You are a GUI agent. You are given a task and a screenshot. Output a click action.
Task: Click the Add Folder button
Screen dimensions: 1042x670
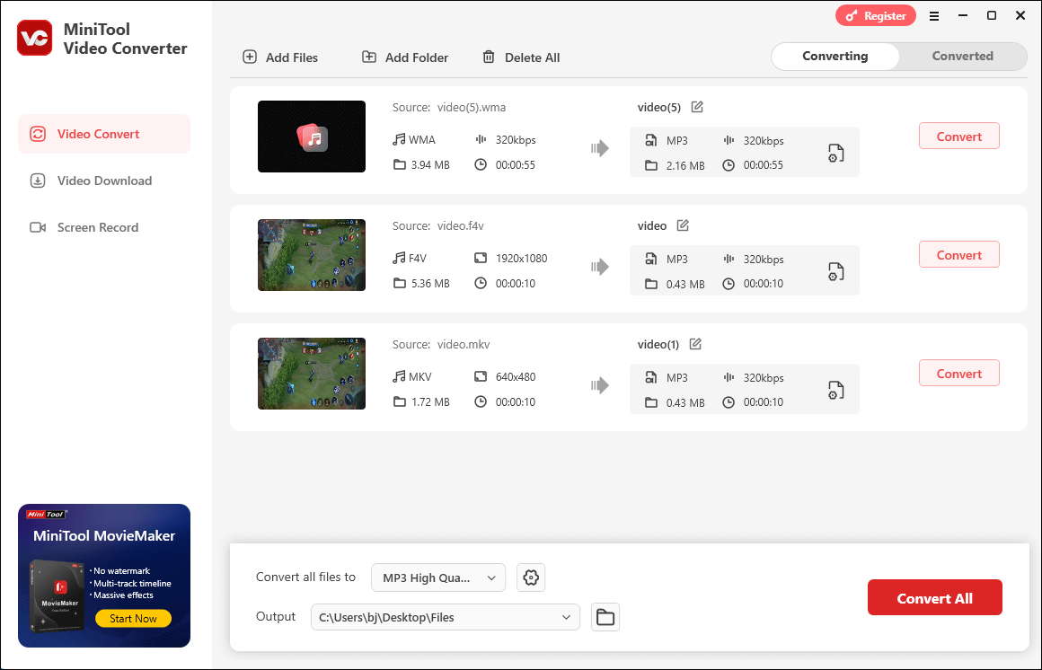(405, 57)
